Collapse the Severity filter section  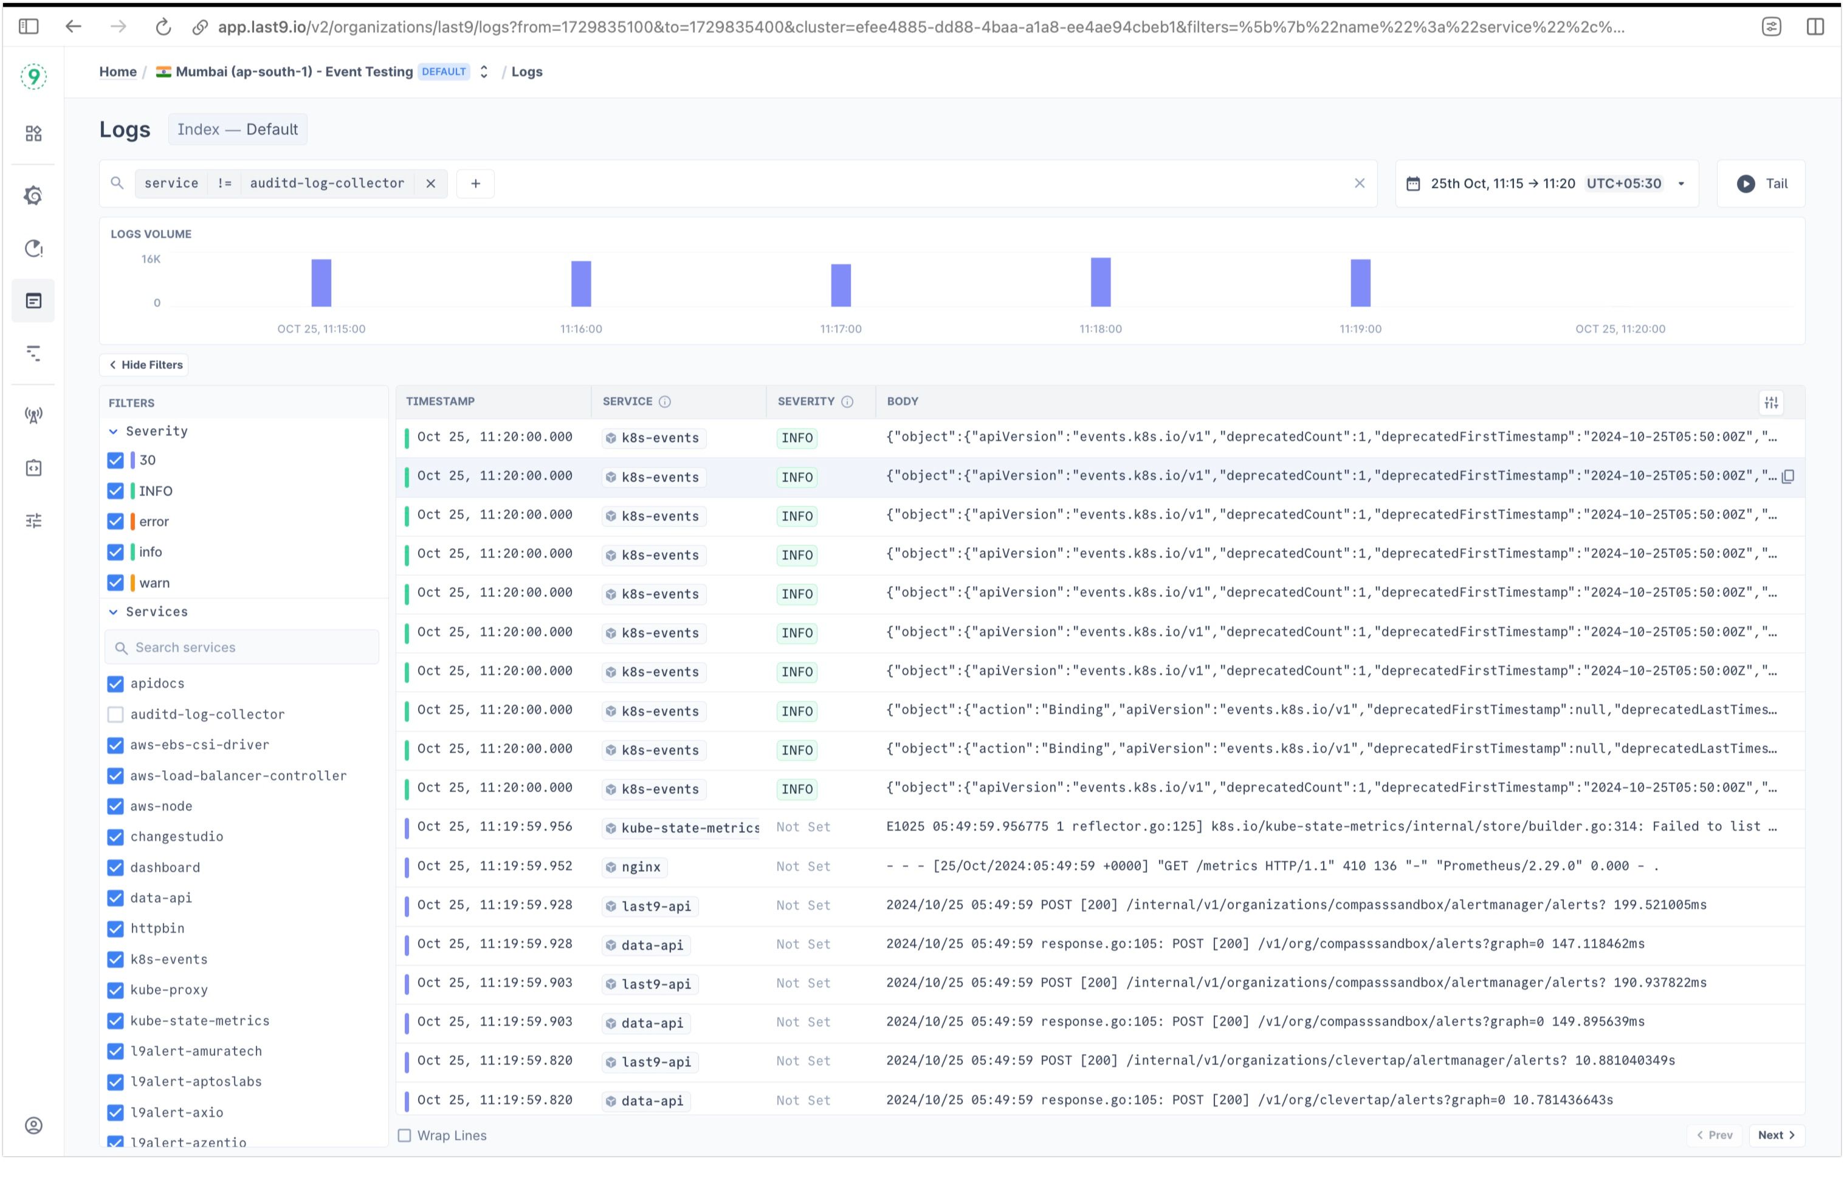pos(113,432)
